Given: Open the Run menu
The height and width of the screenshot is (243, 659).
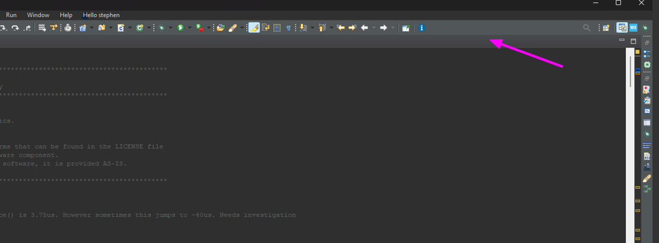Looking at the screenshot, I should click(x=11, y=15).
